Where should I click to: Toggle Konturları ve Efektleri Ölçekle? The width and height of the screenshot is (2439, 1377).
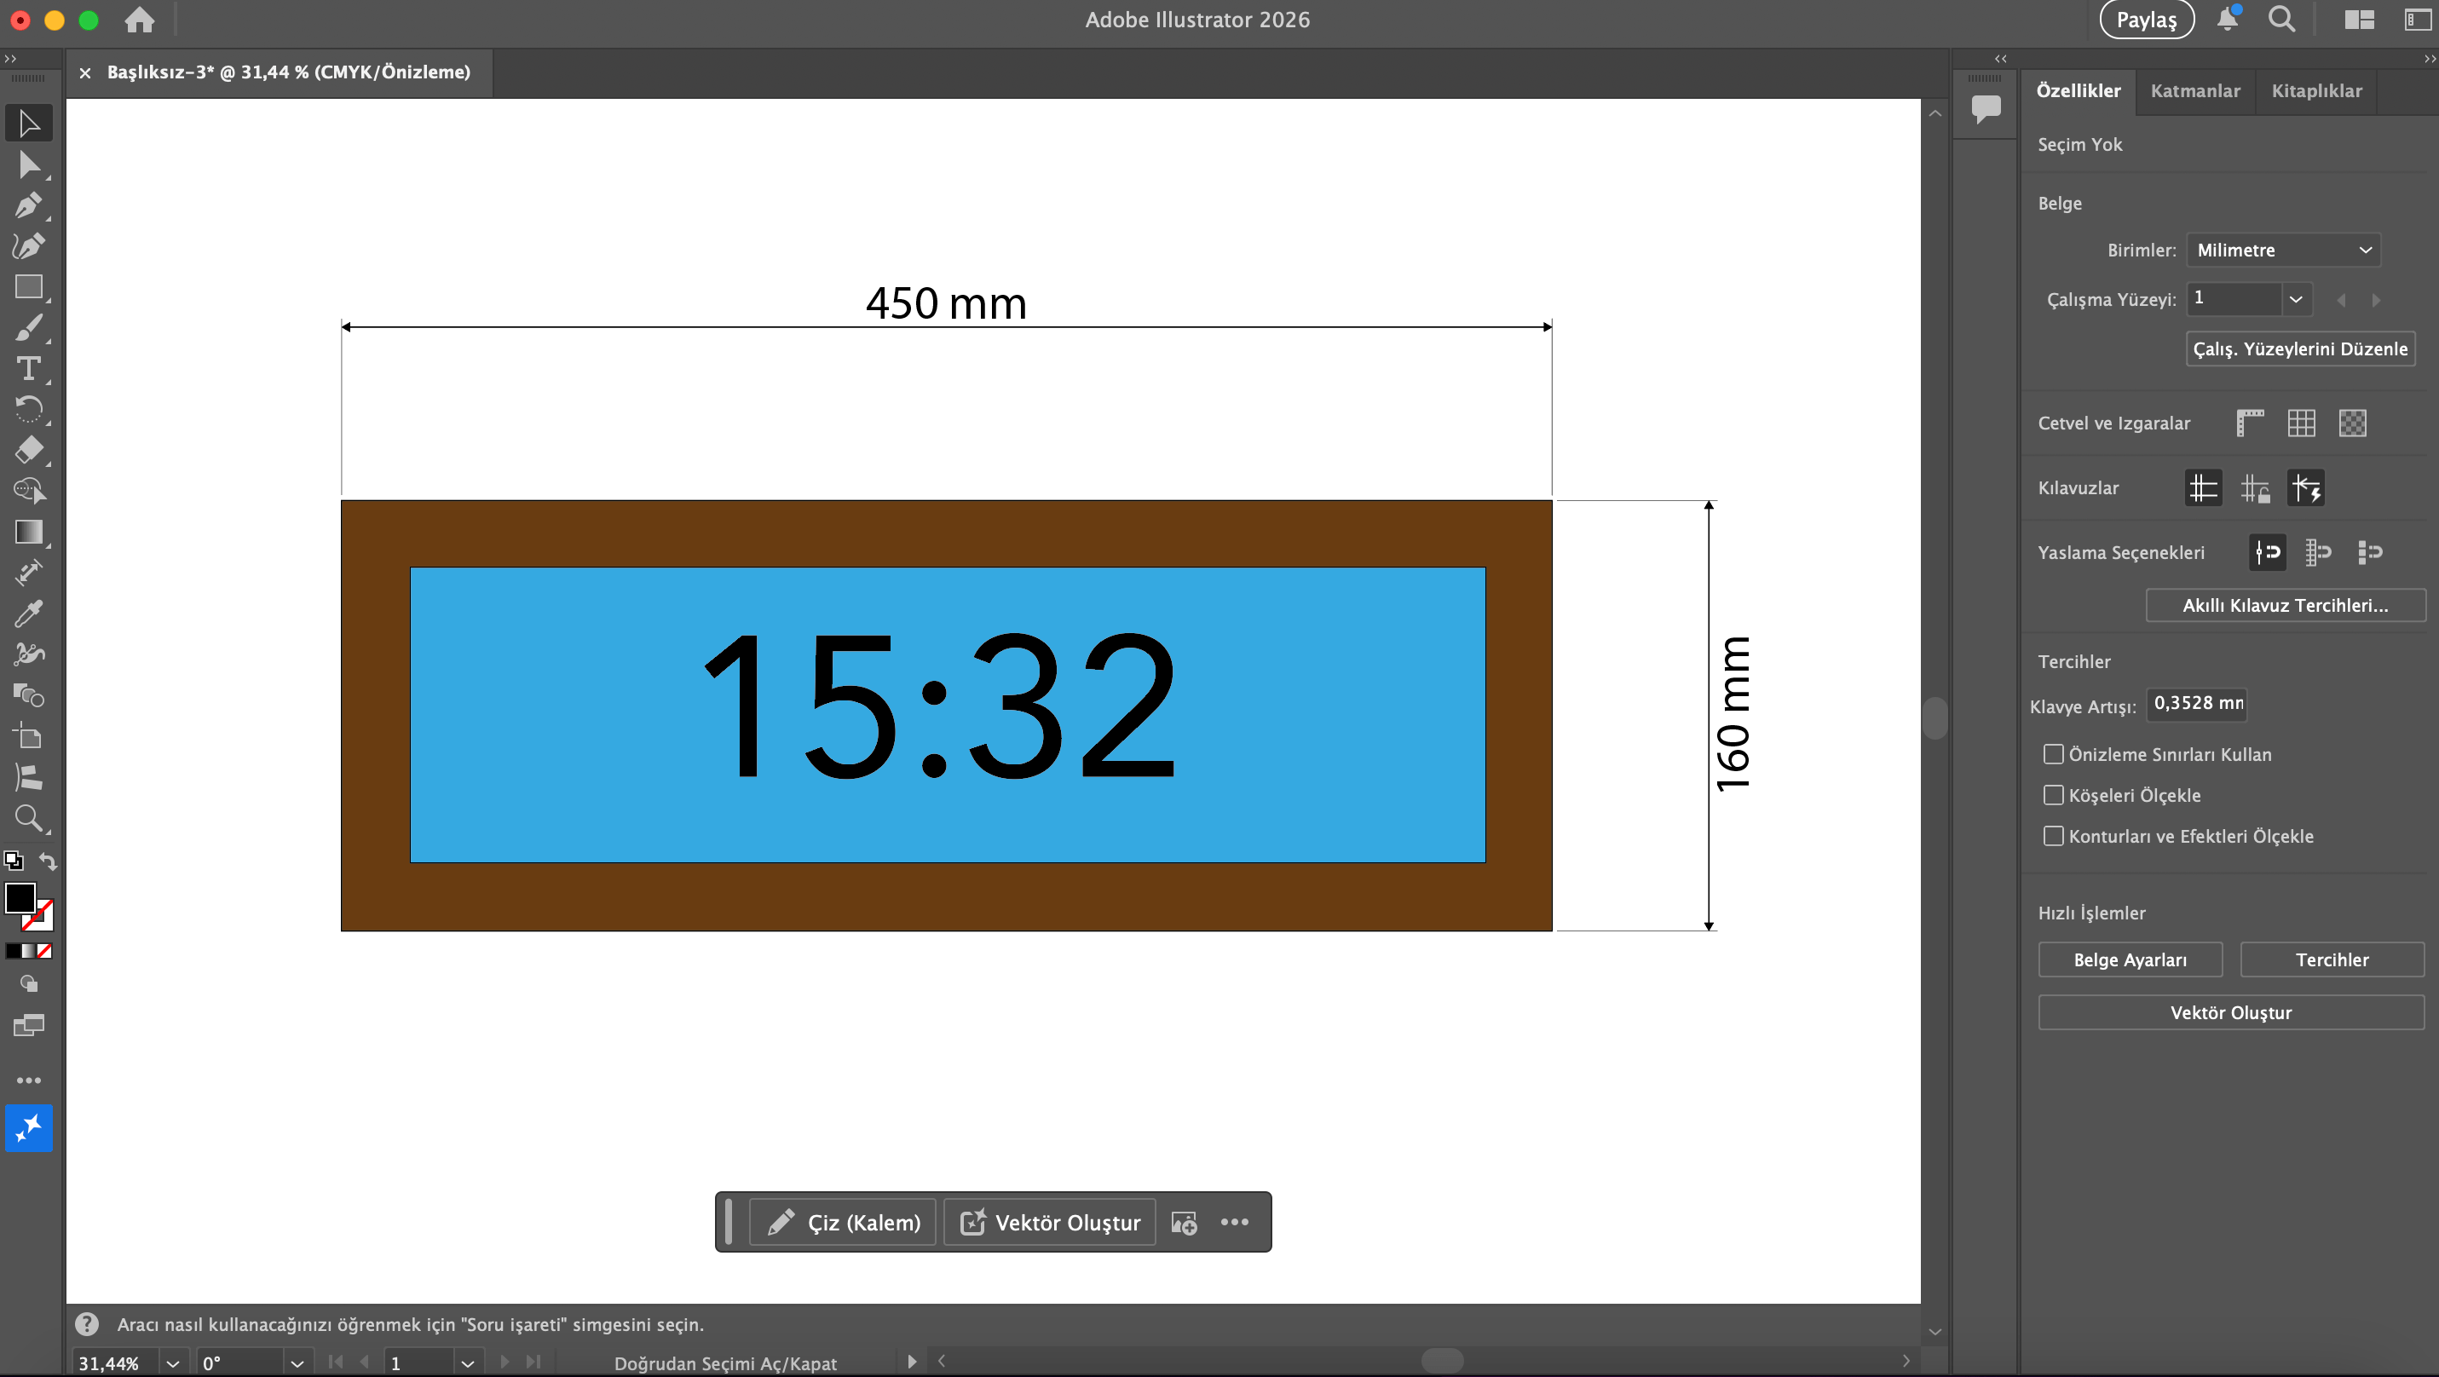click(x=2053, y=836)
